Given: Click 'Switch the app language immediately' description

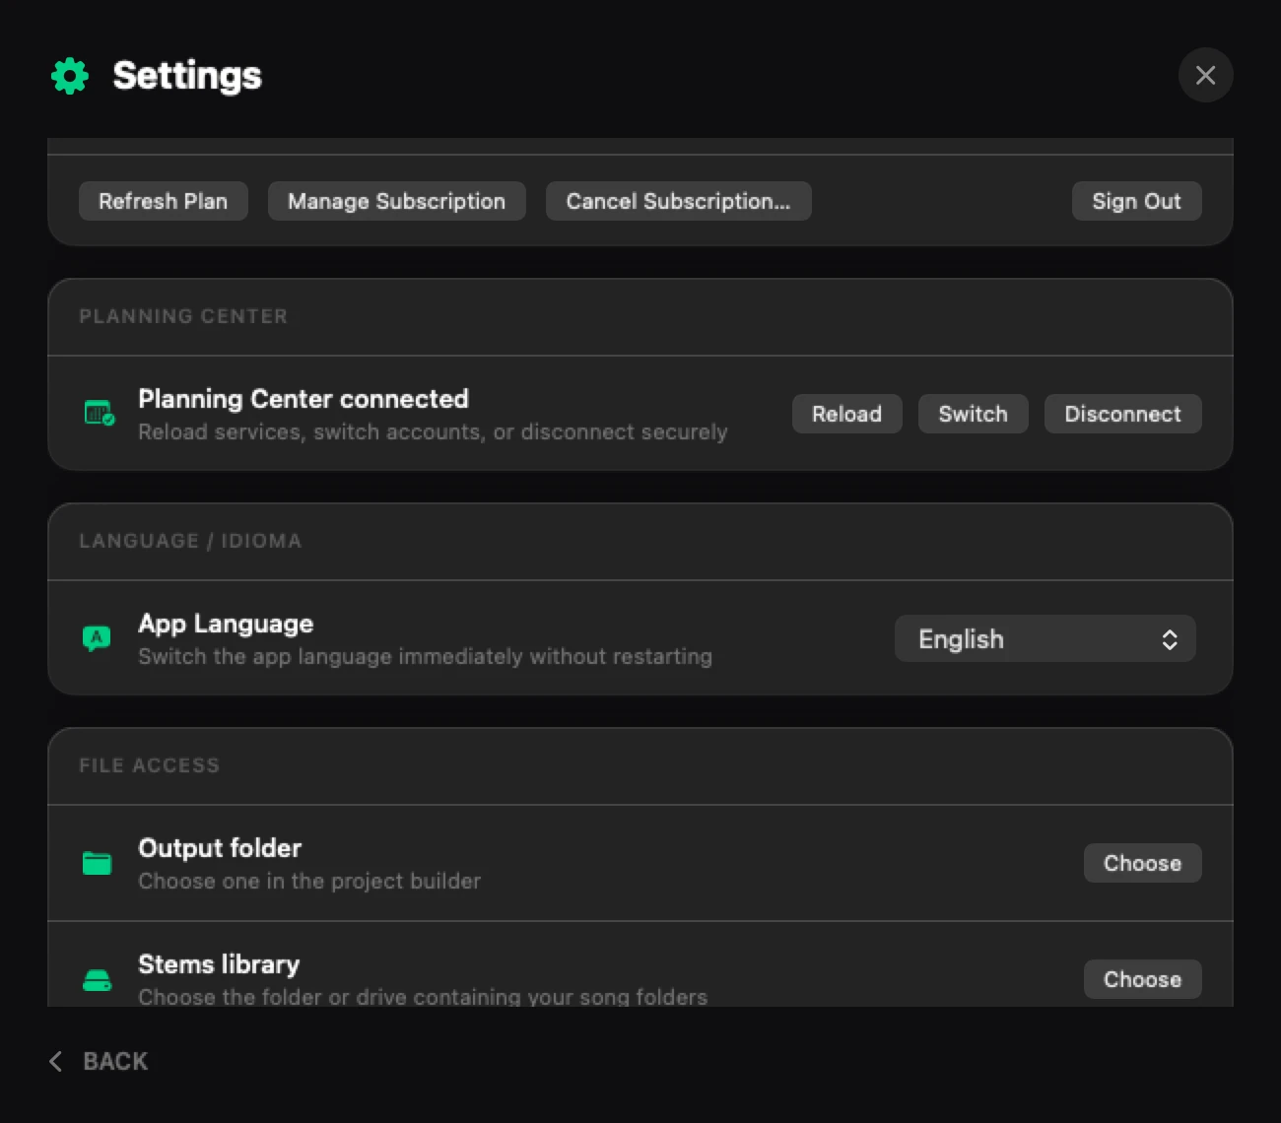Looking at the screenshot, I should point(425,656).
